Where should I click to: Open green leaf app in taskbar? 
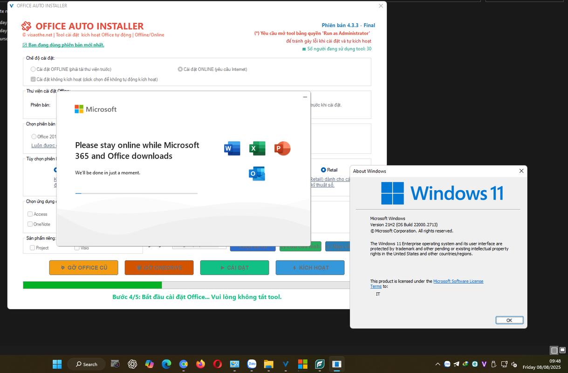tap(320, 364)
